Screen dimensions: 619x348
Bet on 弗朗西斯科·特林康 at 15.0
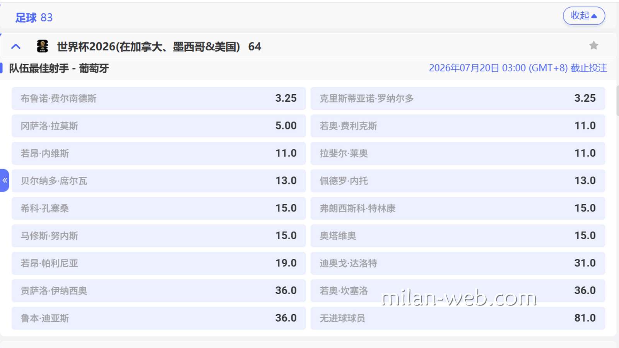(x=458, y=208)
